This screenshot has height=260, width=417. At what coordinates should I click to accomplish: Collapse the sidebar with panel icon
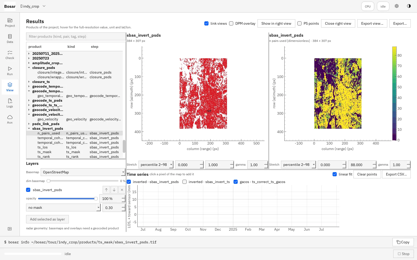point(10,229)
